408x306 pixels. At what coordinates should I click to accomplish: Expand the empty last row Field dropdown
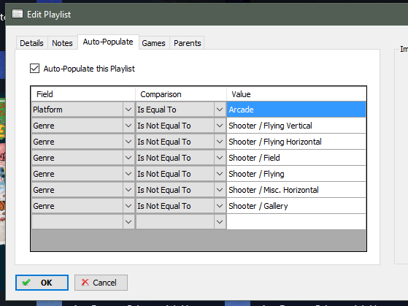[128, 222]
